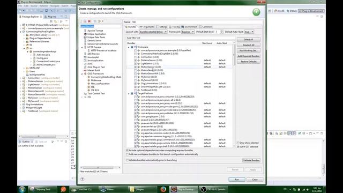Open Debug perspective in Eclipse window

point(292,11)
